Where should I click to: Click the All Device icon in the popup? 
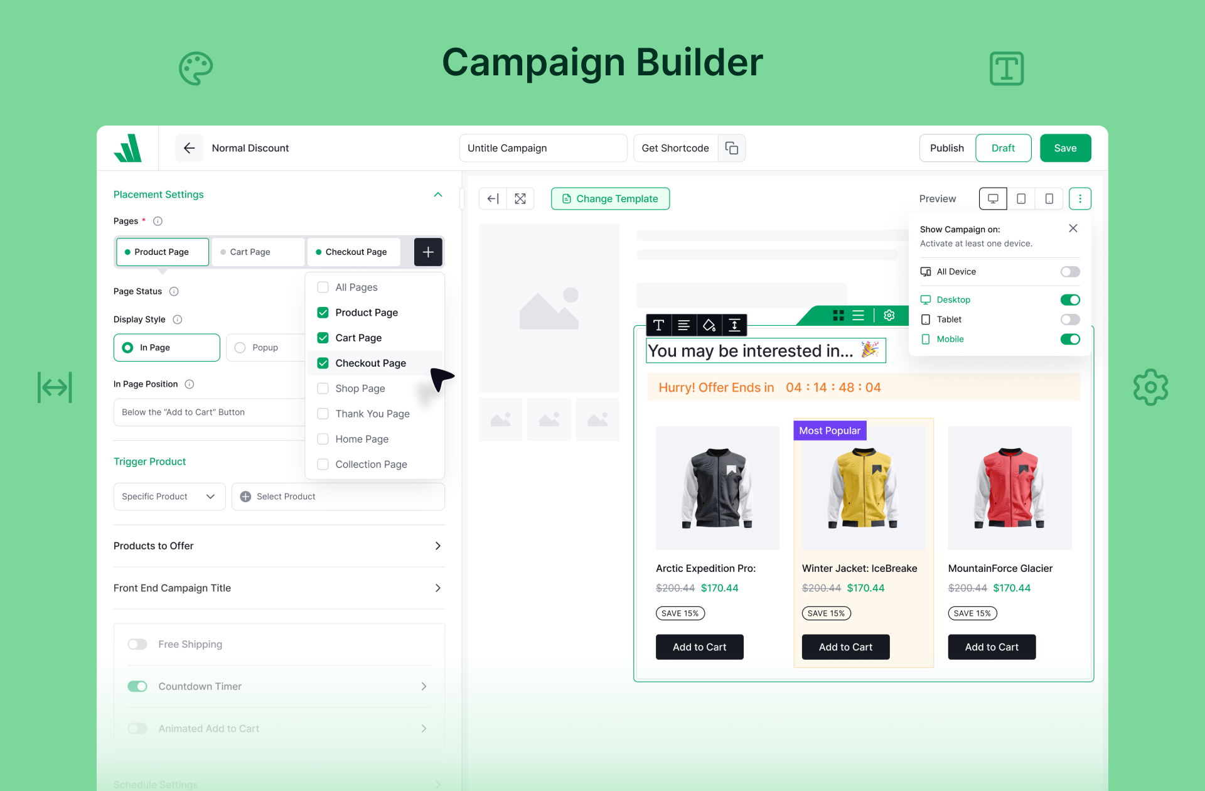[x=926, y=272]
